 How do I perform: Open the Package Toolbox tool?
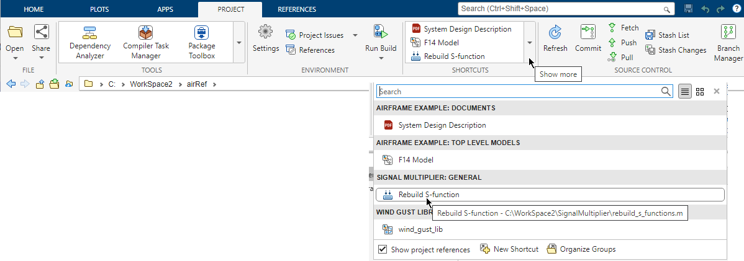[x=201, y=42]
